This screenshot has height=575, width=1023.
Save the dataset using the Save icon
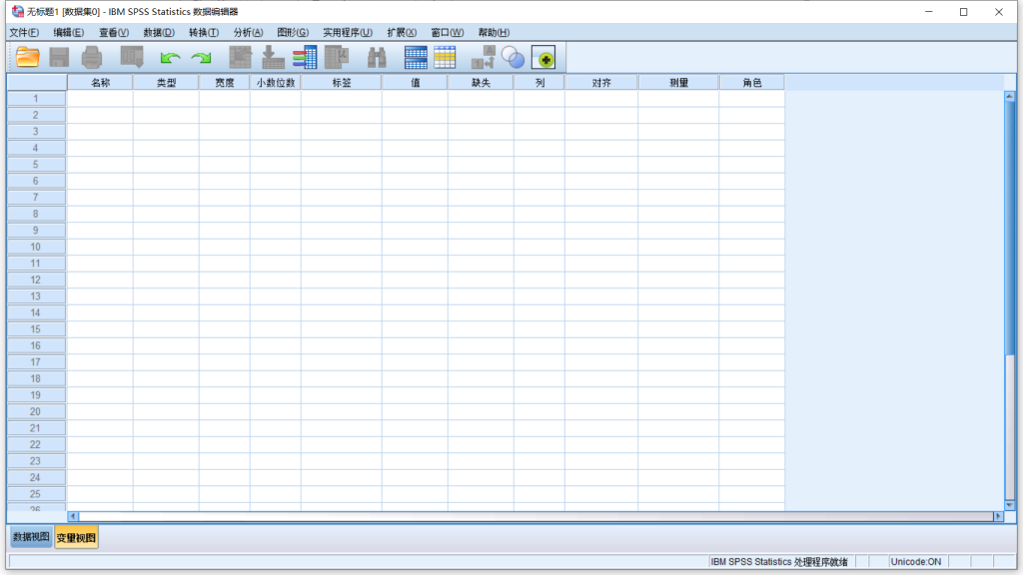click(58, 57)
